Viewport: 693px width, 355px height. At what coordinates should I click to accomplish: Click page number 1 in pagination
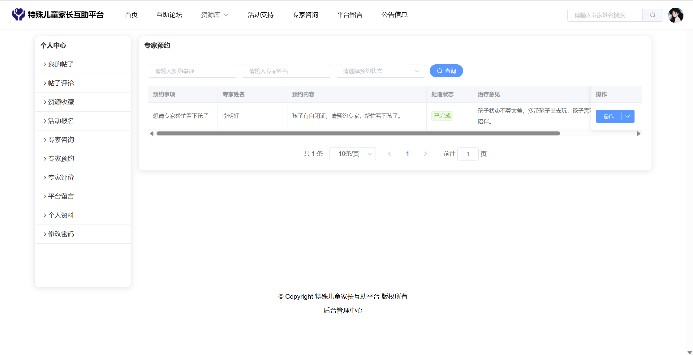point(407,154)
